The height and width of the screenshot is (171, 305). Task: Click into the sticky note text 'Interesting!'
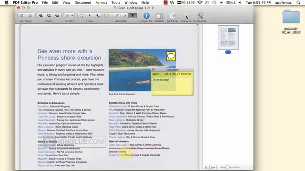tap(161, 80)
